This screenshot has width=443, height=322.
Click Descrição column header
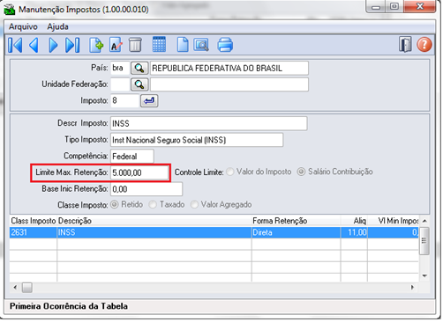(x=154, y=221)
